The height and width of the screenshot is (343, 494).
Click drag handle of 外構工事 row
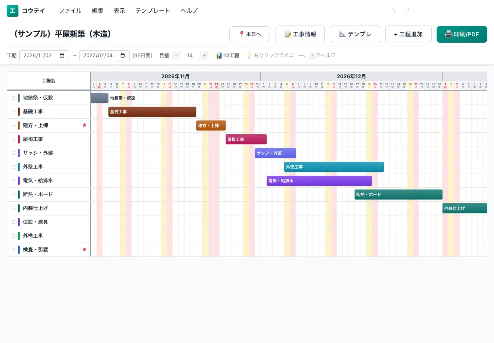[13, 236]
